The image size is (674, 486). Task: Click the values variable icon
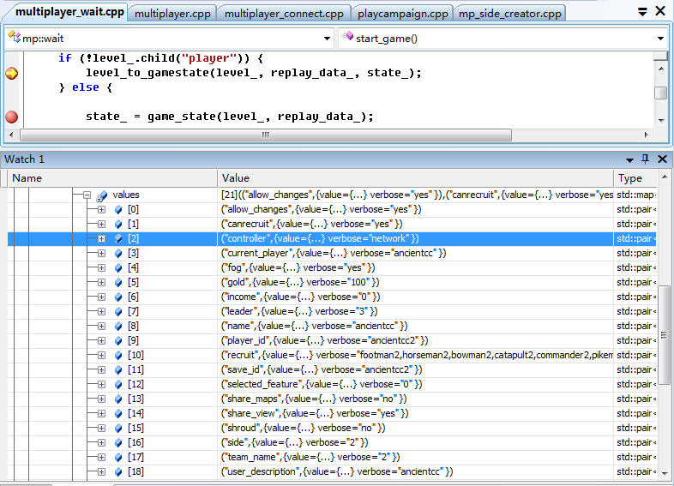point(102,196)
